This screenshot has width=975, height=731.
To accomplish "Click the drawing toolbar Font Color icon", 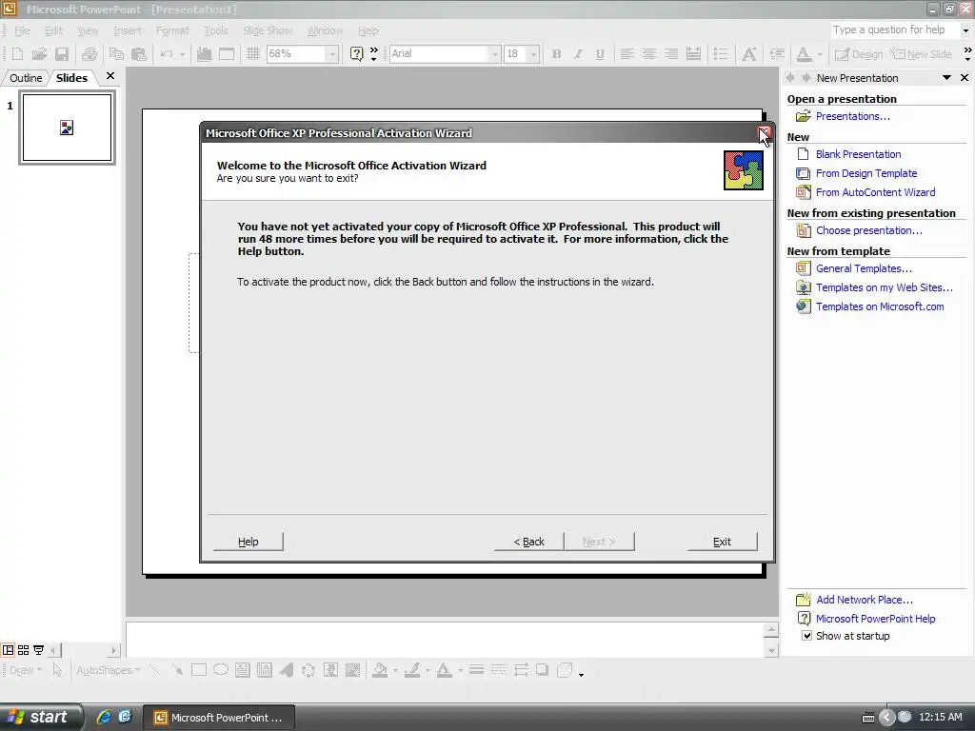I will click(444, 670).
